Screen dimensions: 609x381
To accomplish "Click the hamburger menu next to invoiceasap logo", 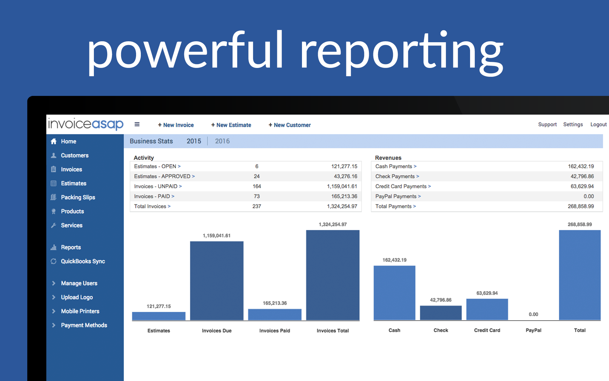I will coord(137,124).
